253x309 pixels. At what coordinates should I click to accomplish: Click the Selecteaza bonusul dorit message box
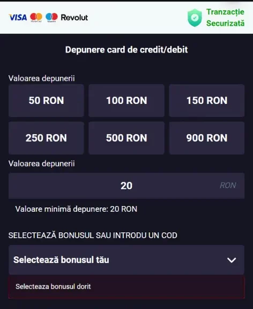pyautogui.click(x=126, y=286)
